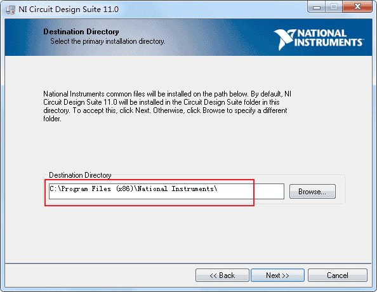Close the NI Circuit Design Suite installer
This screenshot has width=377, height=292.
tap(357, 7)
